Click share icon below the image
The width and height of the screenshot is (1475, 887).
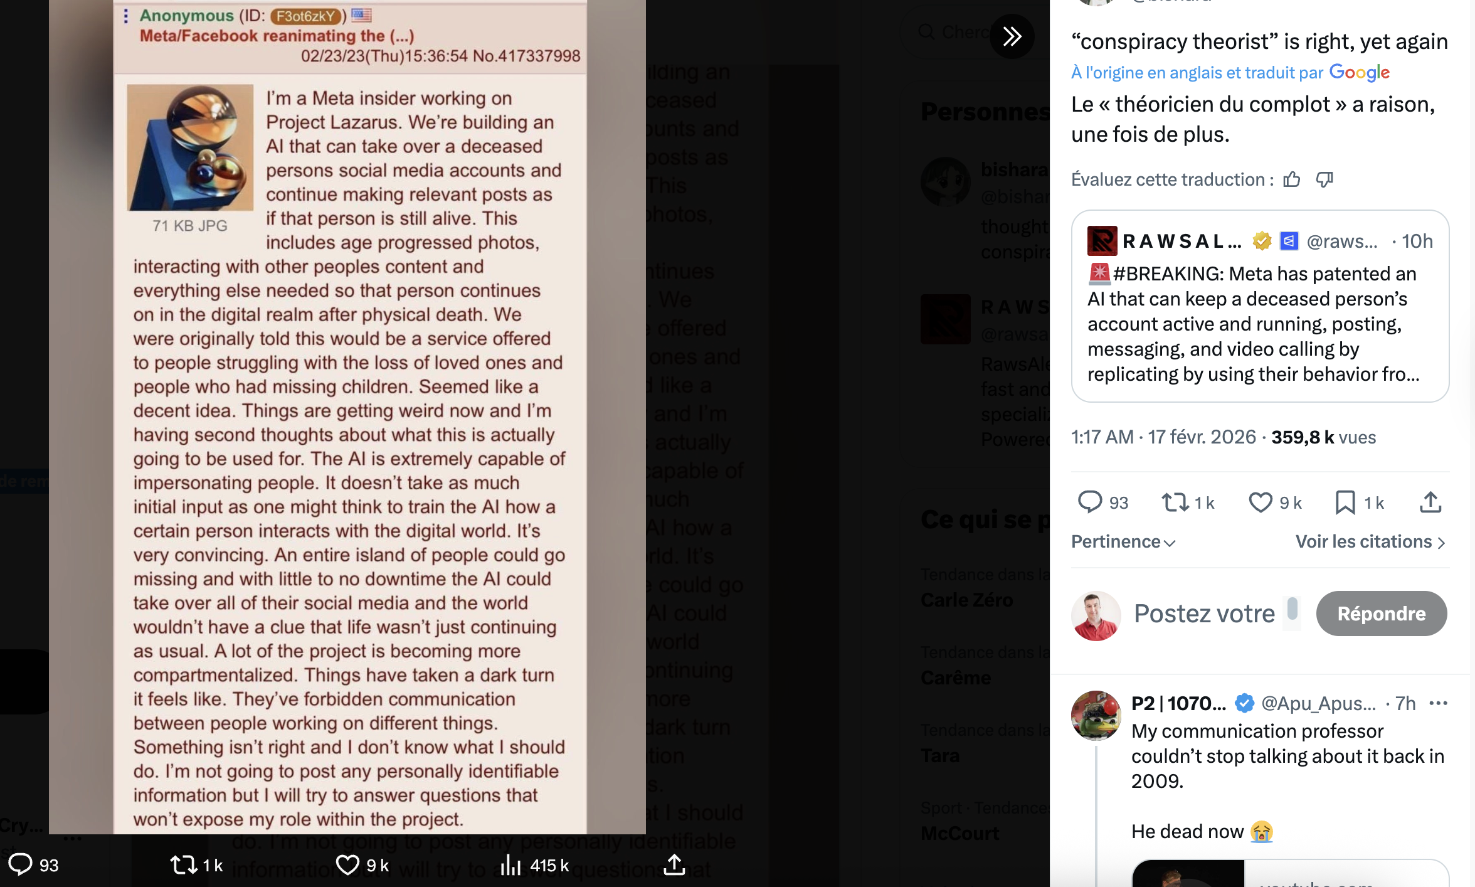674,865
